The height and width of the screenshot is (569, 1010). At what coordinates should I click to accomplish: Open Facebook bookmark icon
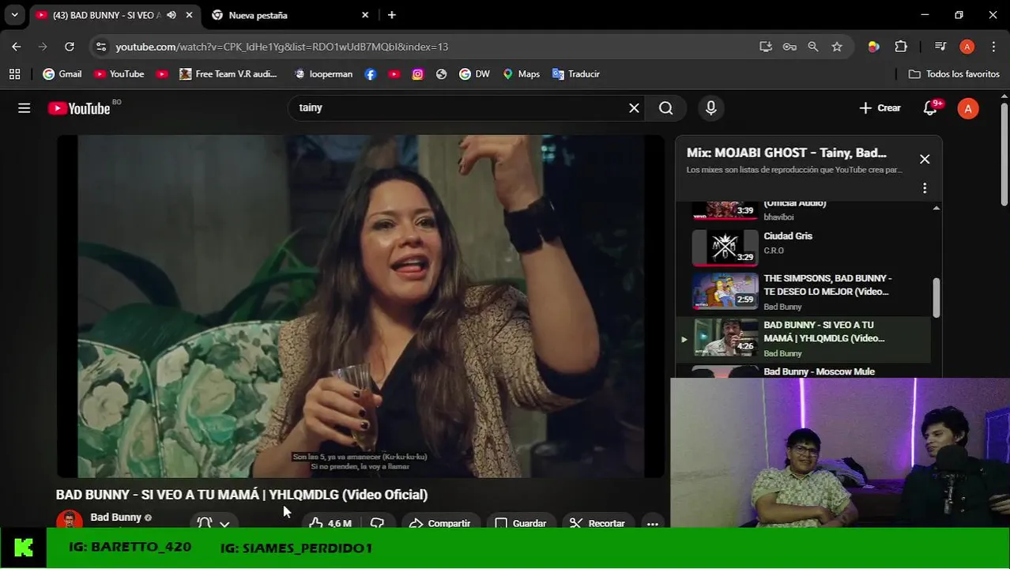point(371,73)
